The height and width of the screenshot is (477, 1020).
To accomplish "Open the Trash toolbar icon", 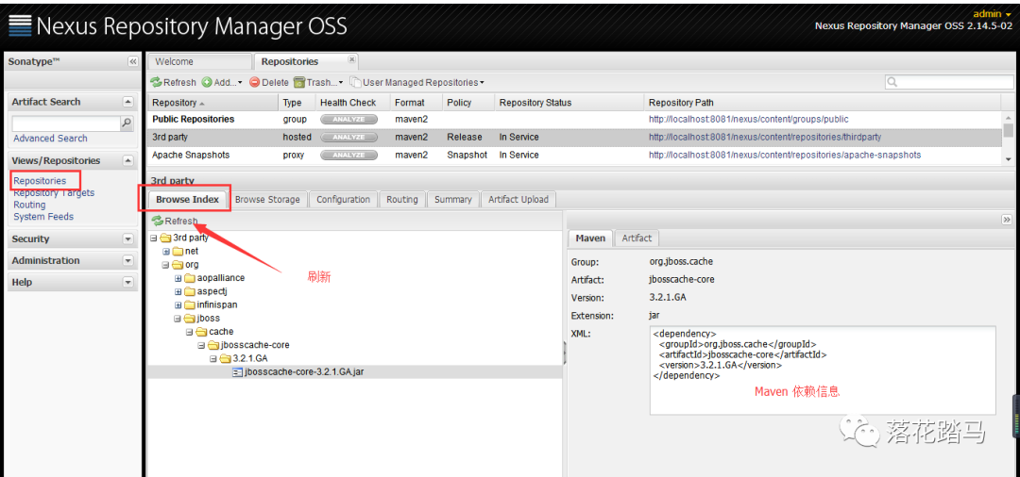I will click(299, 82).
